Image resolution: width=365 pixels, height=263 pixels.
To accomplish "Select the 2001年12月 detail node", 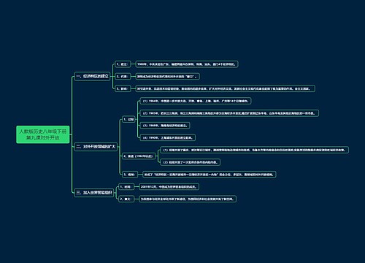I will [169, 187].
